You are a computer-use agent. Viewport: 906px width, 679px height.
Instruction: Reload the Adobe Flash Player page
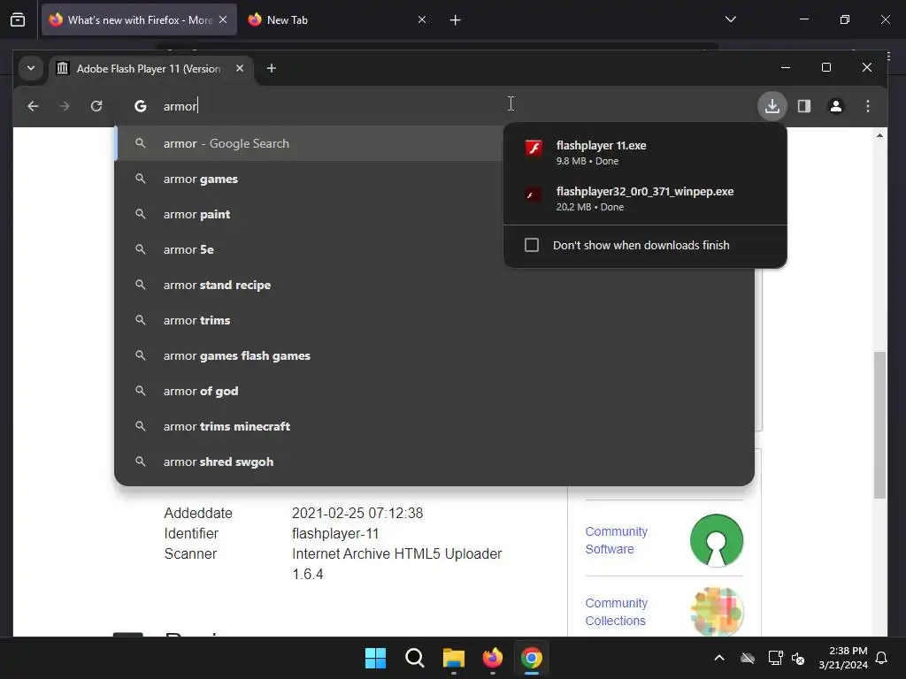(x=96, y=106)
